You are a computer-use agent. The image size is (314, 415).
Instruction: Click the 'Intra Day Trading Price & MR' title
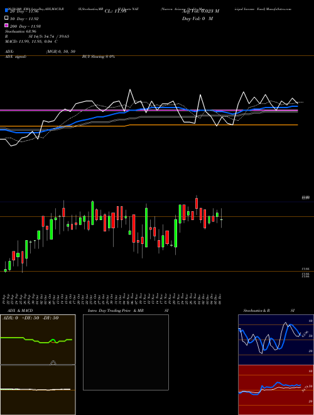(116, 311)
